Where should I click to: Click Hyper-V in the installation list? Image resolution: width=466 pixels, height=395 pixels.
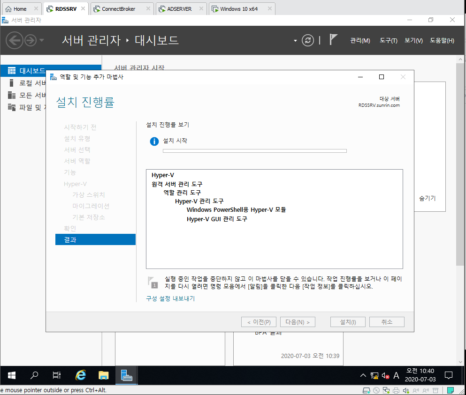click(x=163, y=175)
